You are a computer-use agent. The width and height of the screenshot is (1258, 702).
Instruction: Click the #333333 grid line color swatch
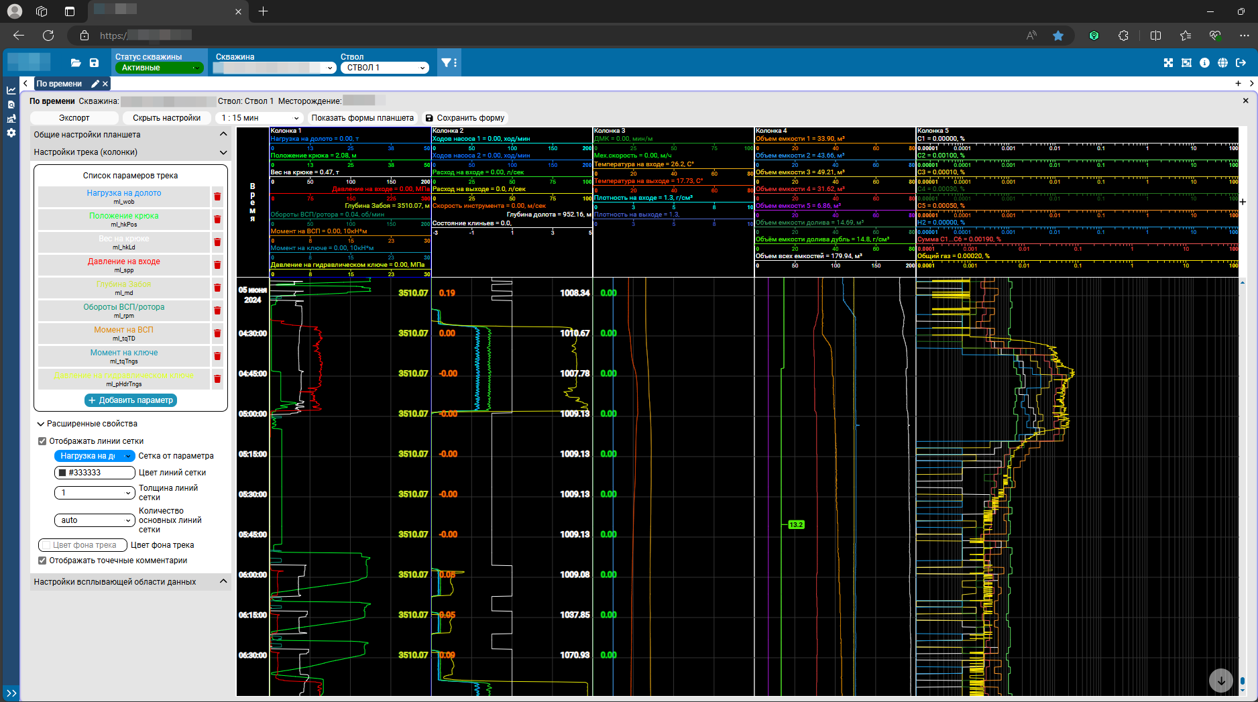click(63, 473)
